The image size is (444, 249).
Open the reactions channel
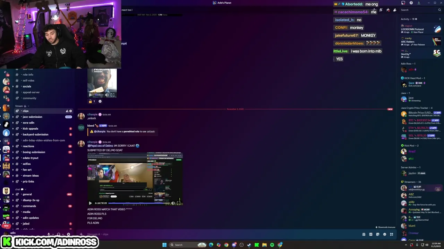coord(43,146)
